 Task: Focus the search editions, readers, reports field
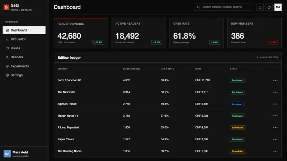click(222, 7)
